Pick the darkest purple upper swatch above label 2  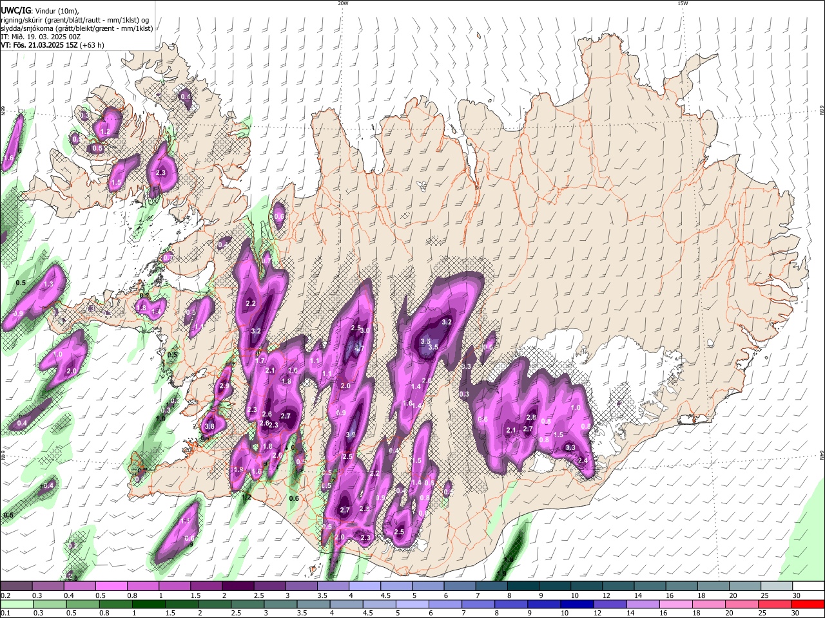pos(238,586)
